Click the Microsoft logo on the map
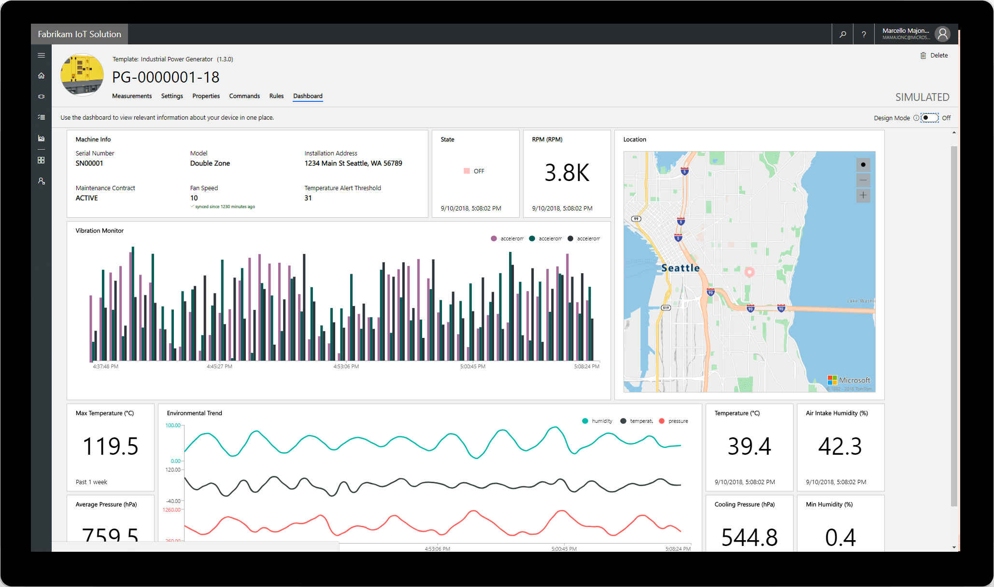Image resolution: width=994 pixels, height=587 pixels. click(x=849, y=380)
